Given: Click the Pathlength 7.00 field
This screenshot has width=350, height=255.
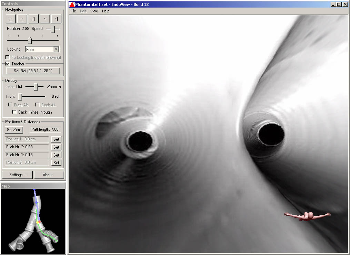Looking at the screenshot, I should click(45, 130).
